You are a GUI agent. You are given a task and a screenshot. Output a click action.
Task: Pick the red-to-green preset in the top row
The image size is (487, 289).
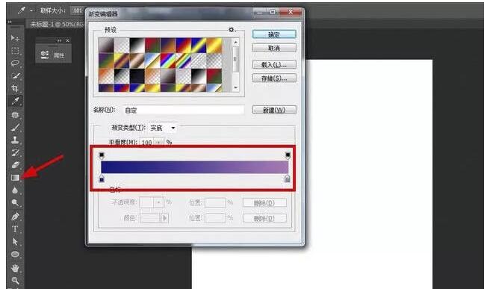tap(152, 46)
